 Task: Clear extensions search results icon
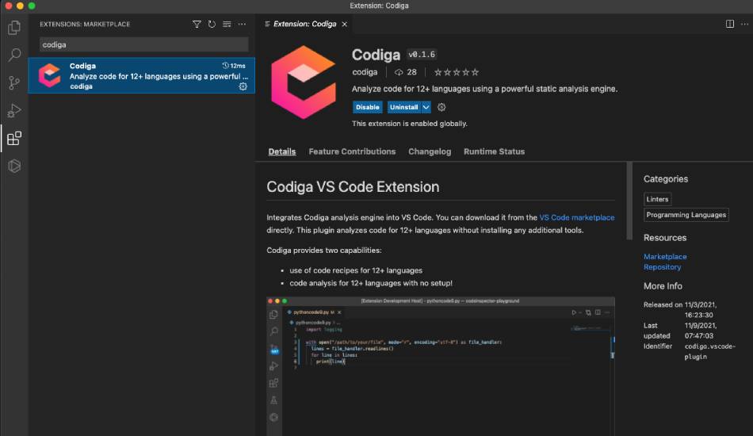coord(227,24)
